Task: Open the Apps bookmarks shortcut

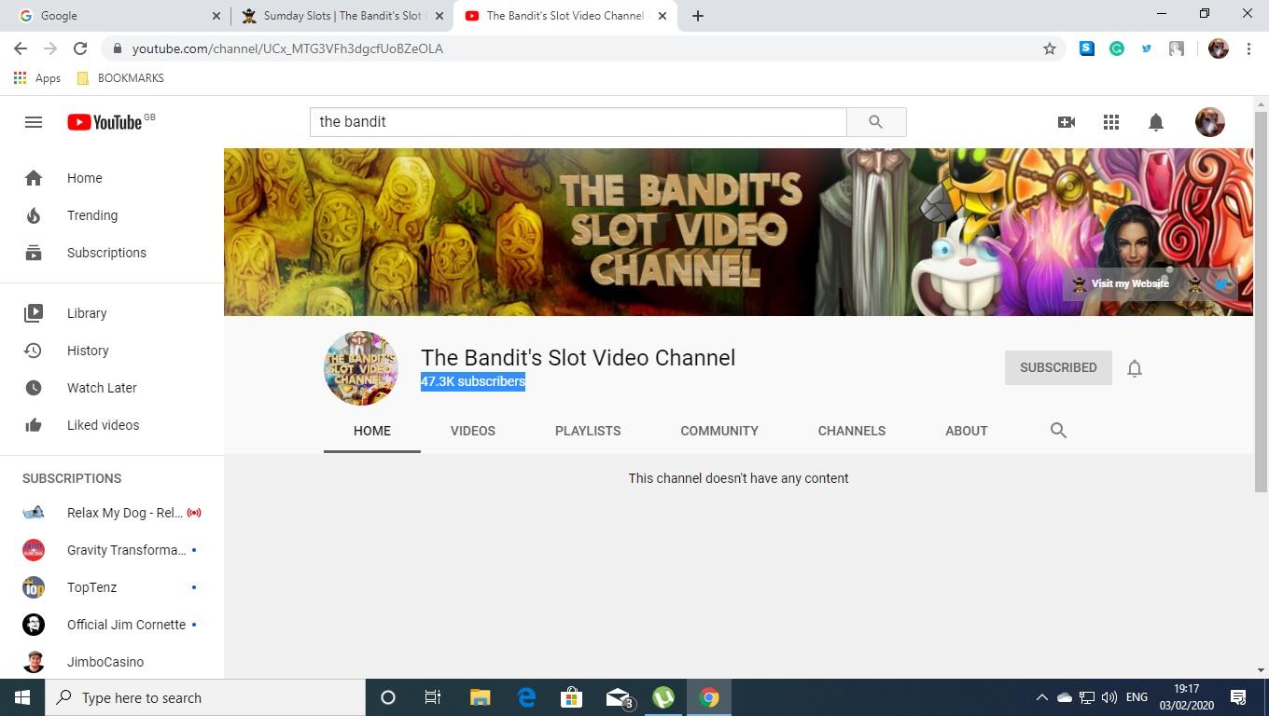Action: click(x=37, y=78)
